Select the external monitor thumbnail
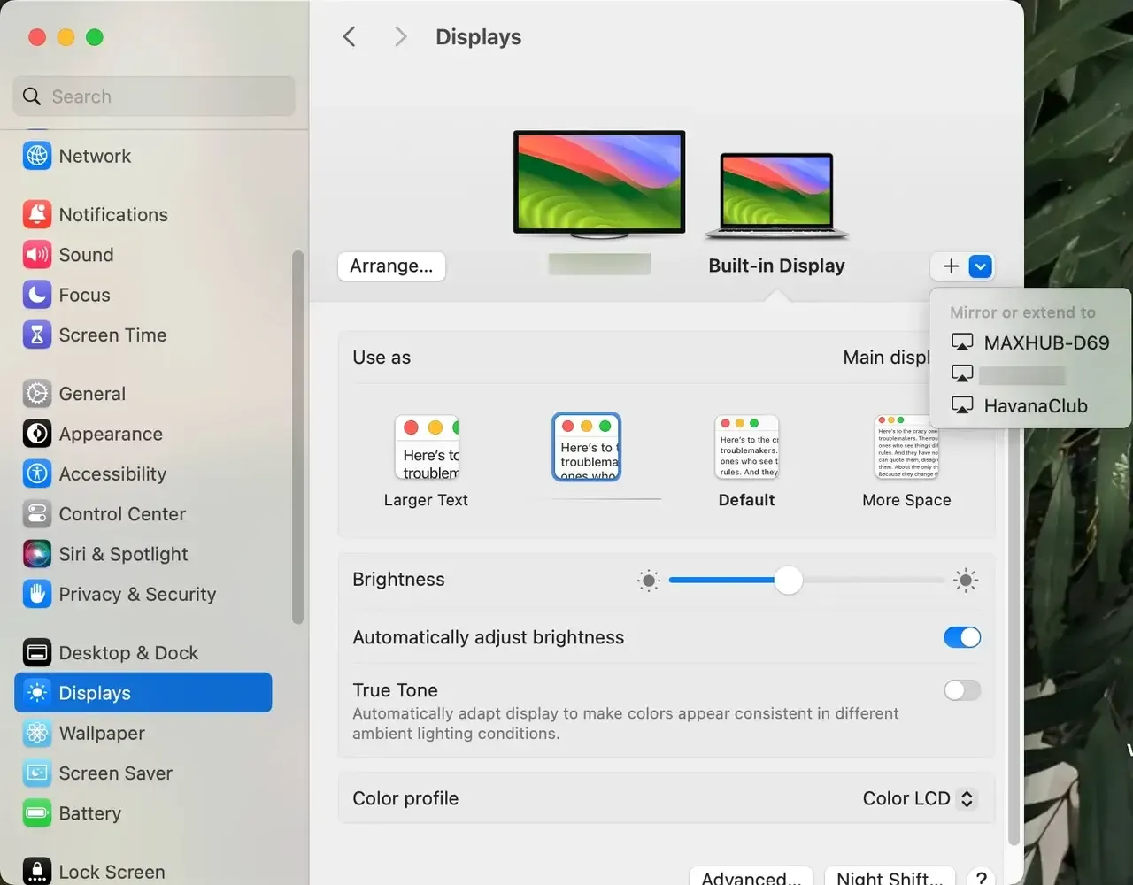Viewport: 1133px width, 885px height. click(599, 184)
